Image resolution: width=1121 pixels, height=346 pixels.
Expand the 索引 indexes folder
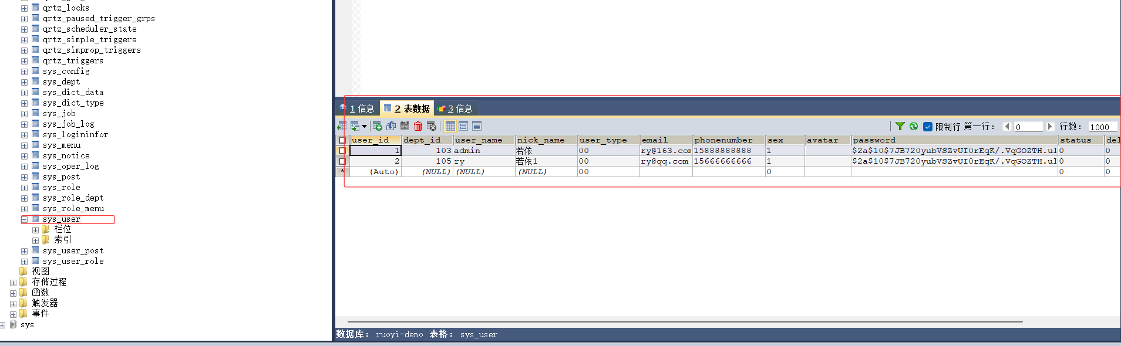click(x=35, y=240)
